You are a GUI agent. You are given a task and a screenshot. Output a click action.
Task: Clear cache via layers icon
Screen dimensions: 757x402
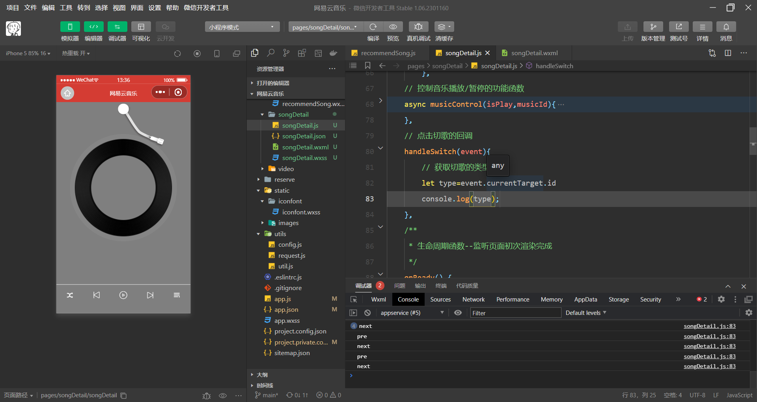(444, 27)
